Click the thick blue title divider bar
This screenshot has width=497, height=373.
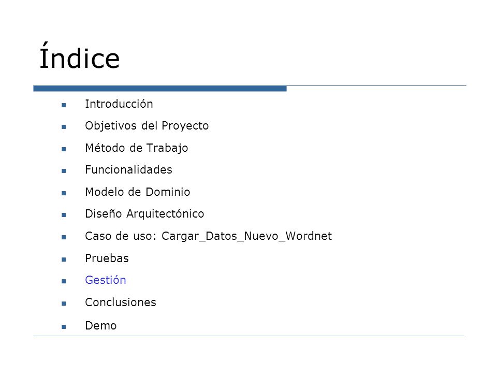160,89
